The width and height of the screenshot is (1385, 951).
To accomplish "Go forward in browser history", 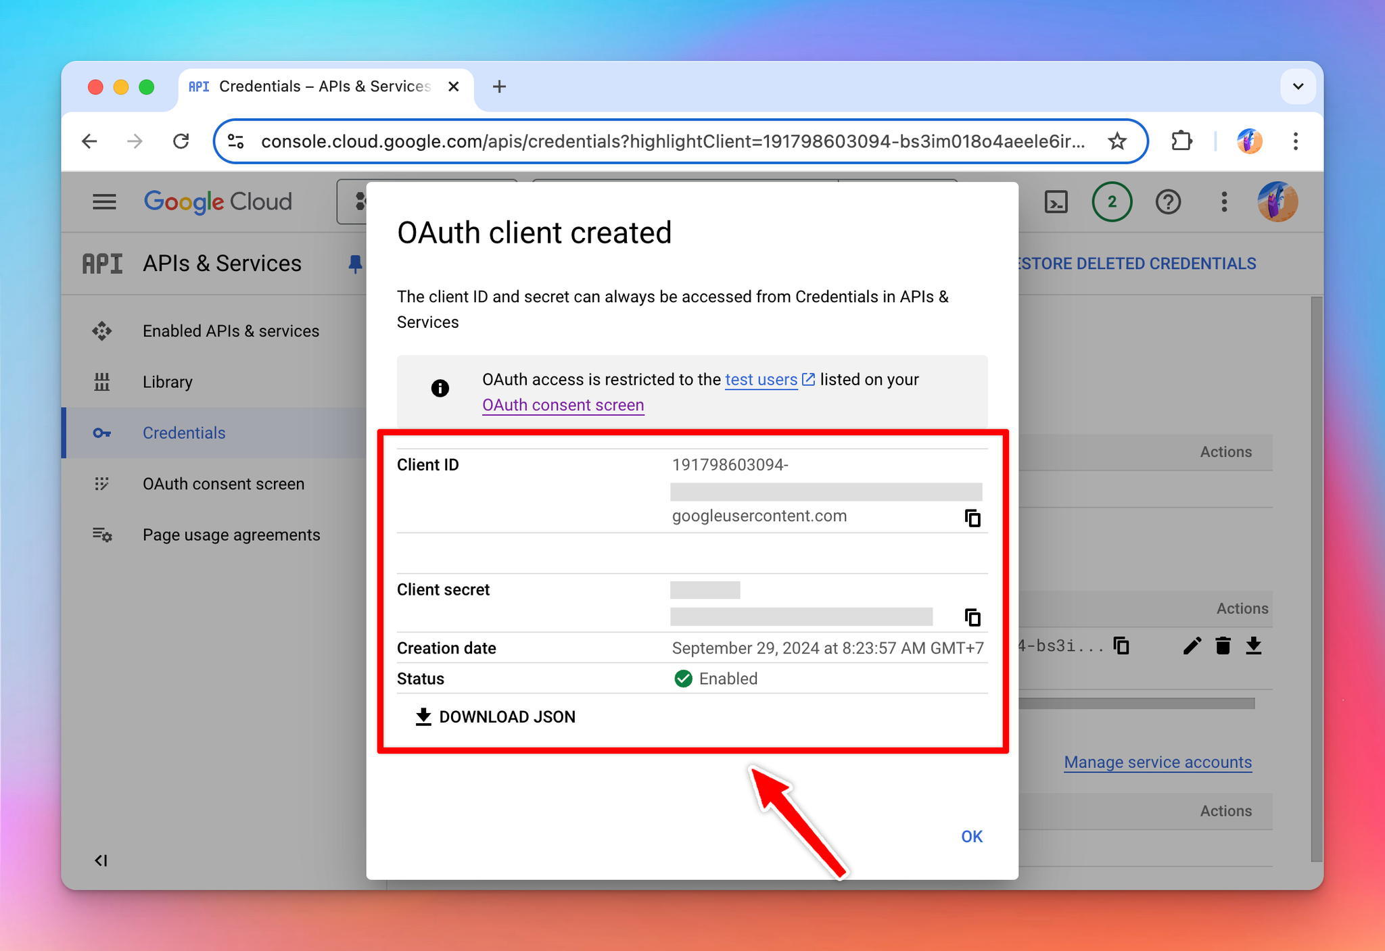I will click(135, 141).
